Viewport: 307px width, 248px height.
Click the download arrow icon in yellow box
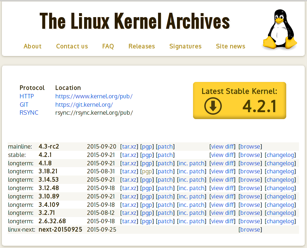(213, 106)
